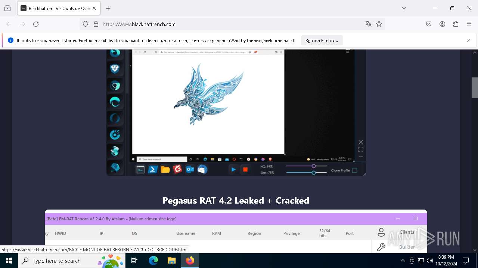The height and width of the screenshot is (268, 478).
Task: Click the Username column header
Action: [x=186, y=233]
